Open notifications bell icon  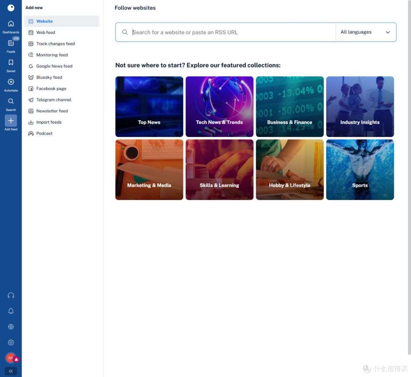click(11, 311)
